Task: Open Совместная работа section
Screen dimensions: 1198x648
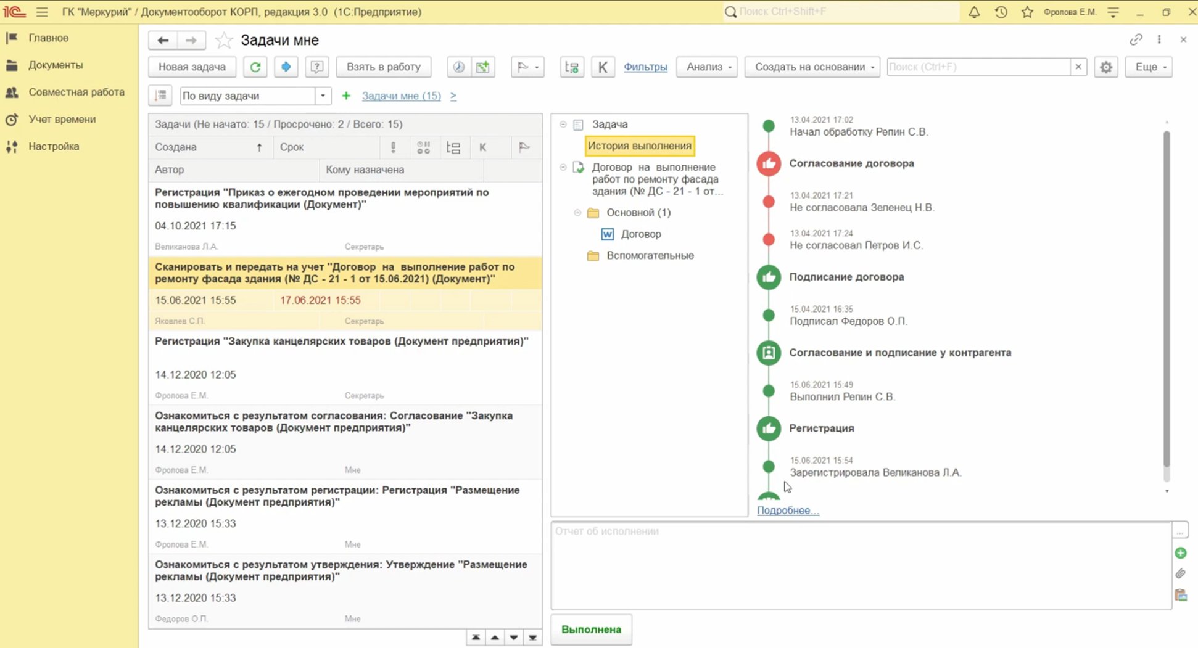Action: (76, 92)
